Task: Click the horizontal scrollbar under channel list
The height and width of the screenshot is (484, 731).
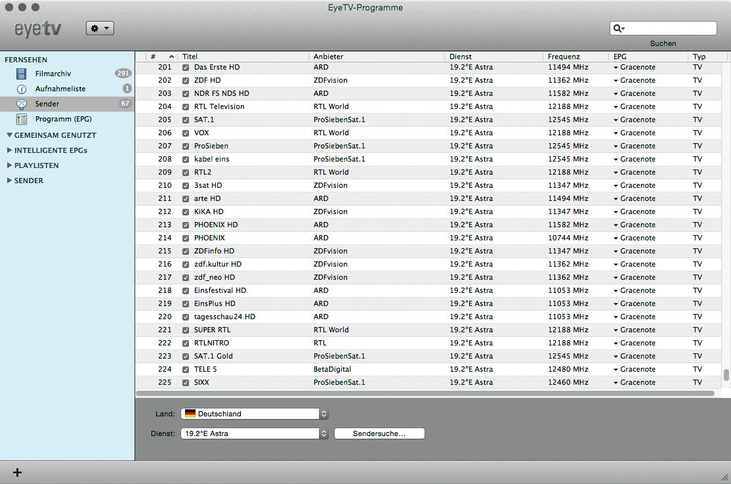Action: point(425,393)
